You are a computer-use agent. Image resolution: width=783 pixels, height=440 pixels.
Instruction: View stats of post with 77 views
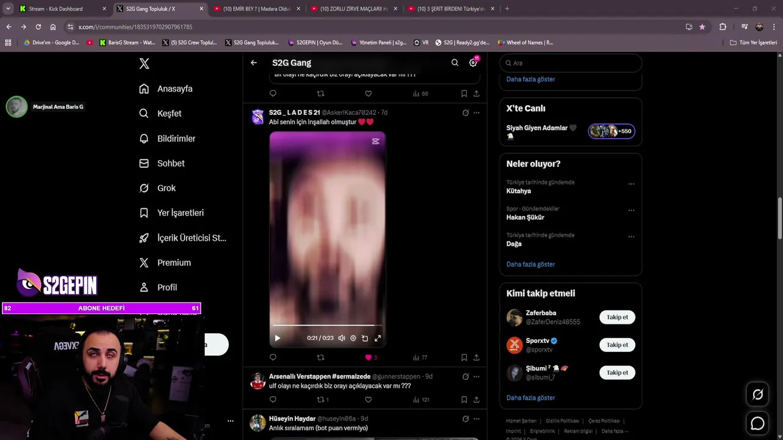420,358
